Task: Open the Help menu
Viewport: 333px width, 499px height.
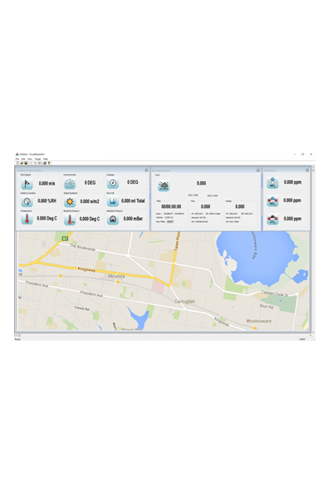Action: (x=46, y=159)
